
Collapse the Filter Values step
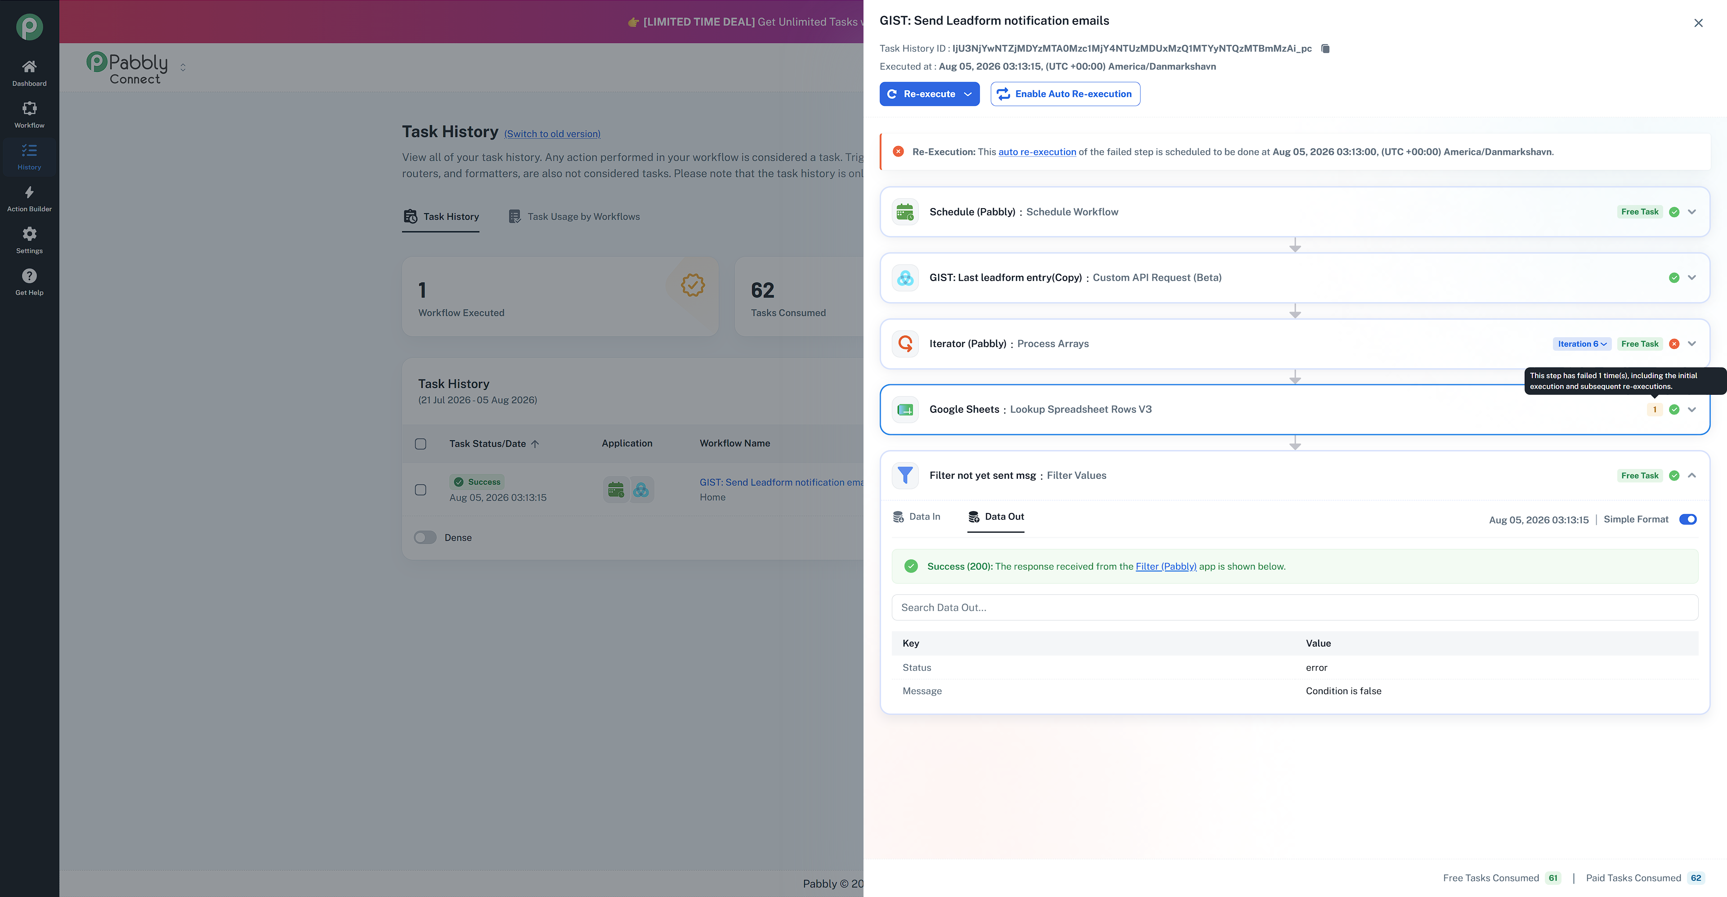point(1692,475)
